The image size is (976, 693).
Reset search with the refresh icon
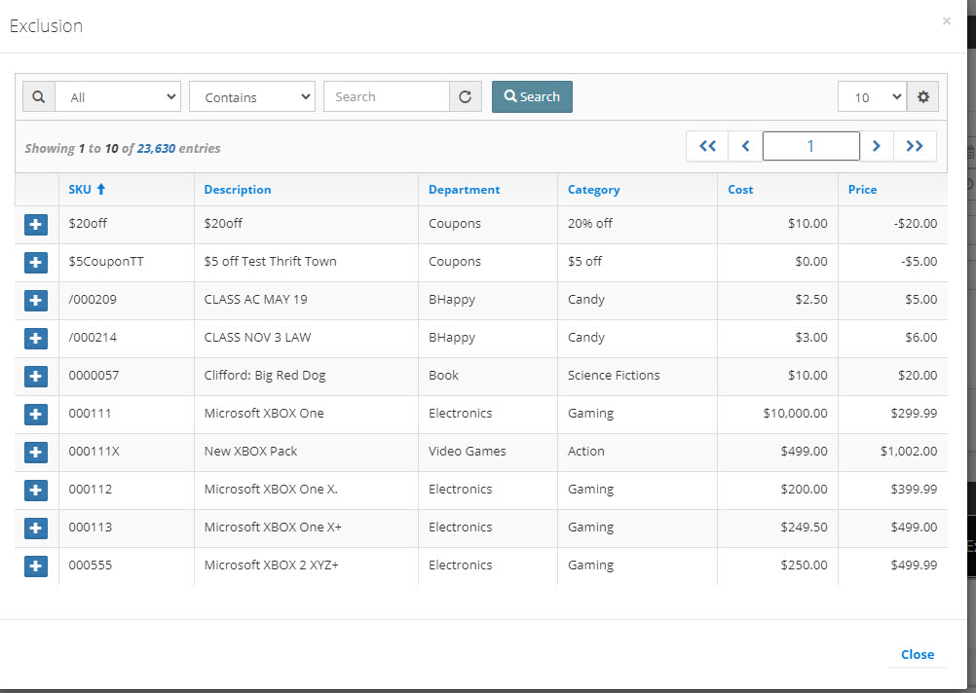(465, 97)
